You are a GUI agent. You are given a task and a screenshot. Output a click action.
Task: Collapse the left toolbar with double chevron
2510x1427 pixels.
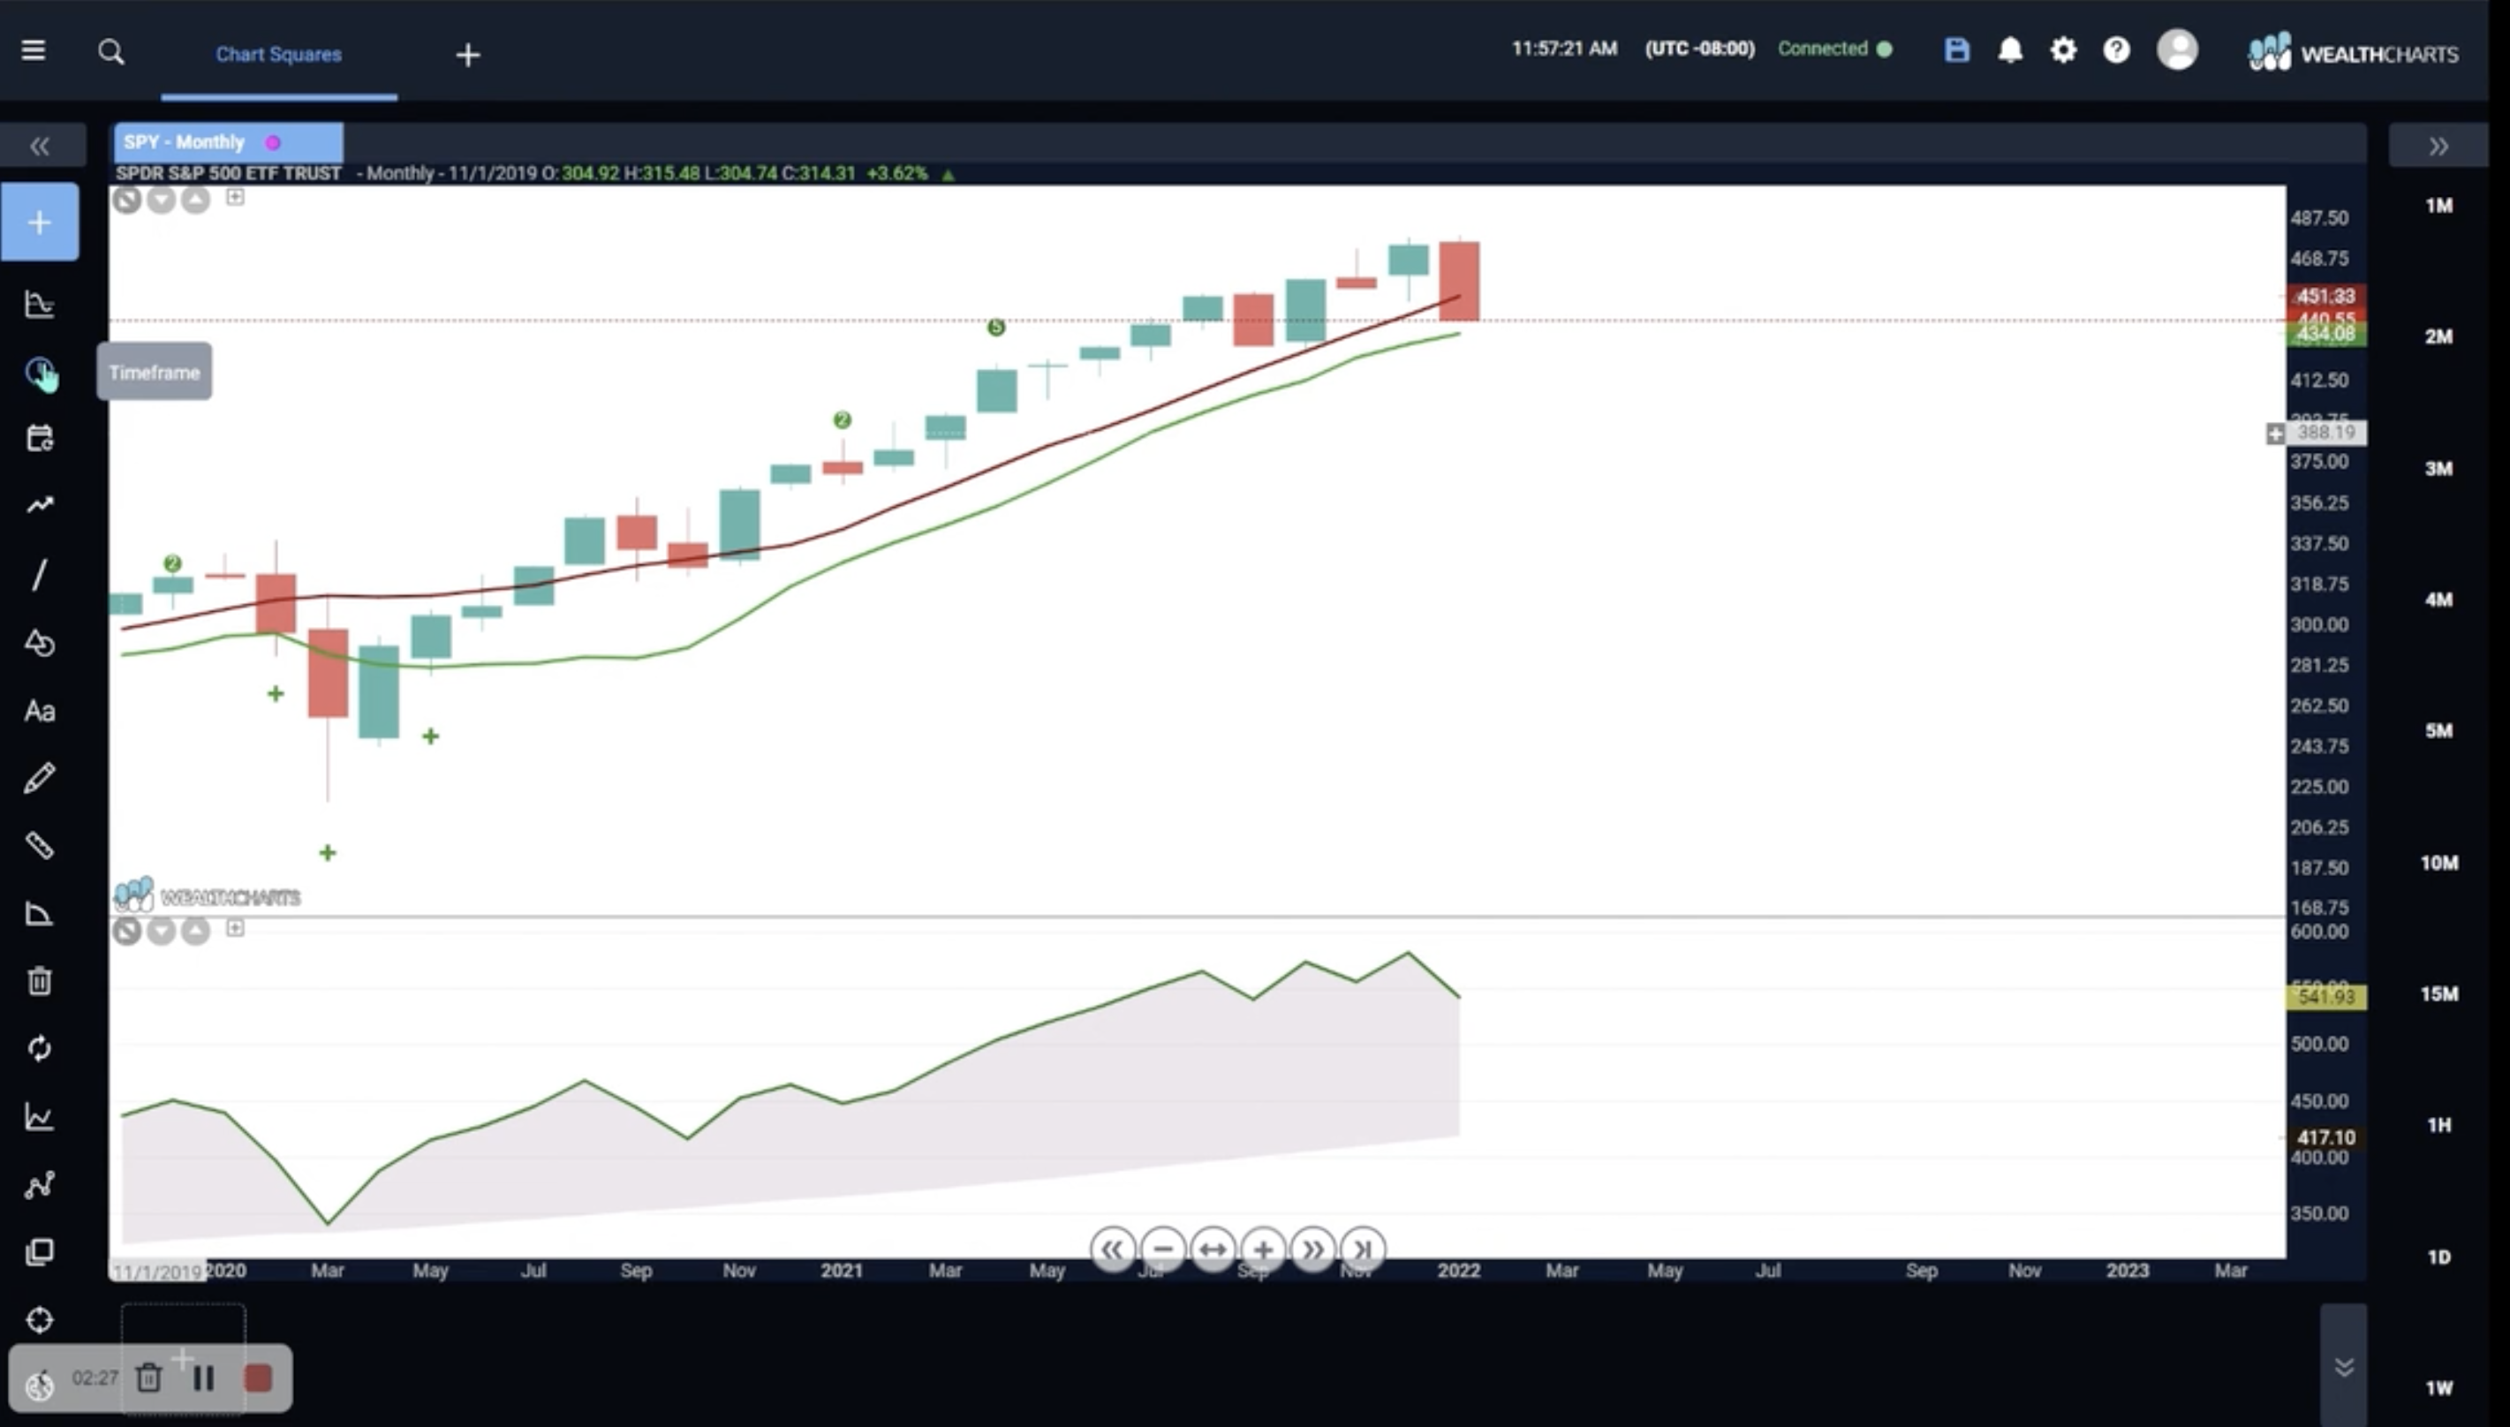[40, 146]
